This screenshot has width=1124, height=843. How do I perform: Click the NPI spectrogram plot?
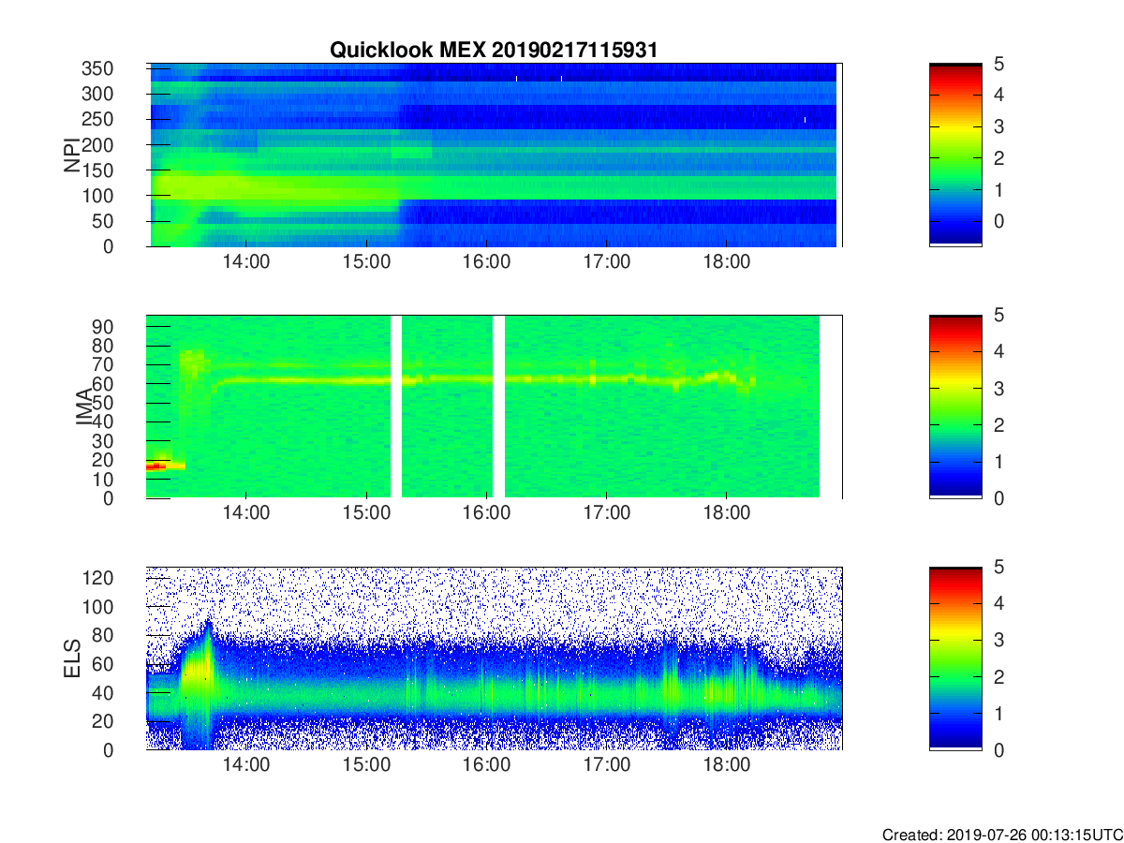tap(495, 155)
